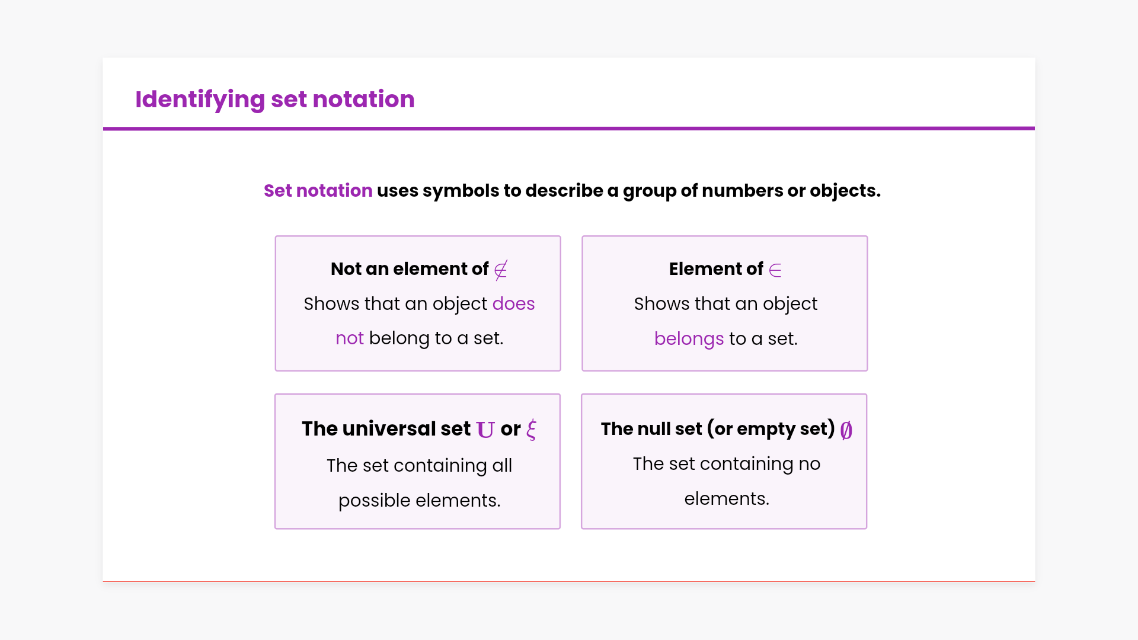The image size is (1138, 640).
Task: Select the 'possible elements.' text
Action: coord(419,500)
